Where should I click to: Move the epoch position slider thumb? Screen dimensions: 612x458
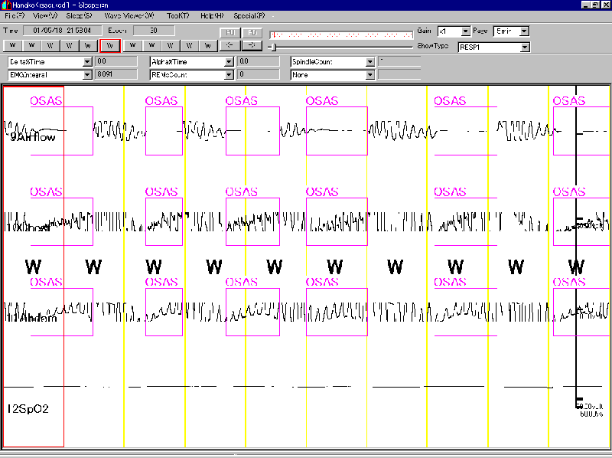[274, 47]
